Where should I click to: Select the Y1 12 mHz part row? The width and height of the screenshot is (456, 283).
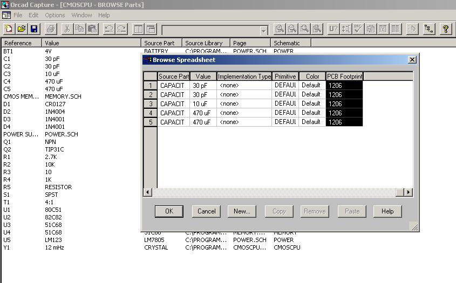(x=151, y=247)
